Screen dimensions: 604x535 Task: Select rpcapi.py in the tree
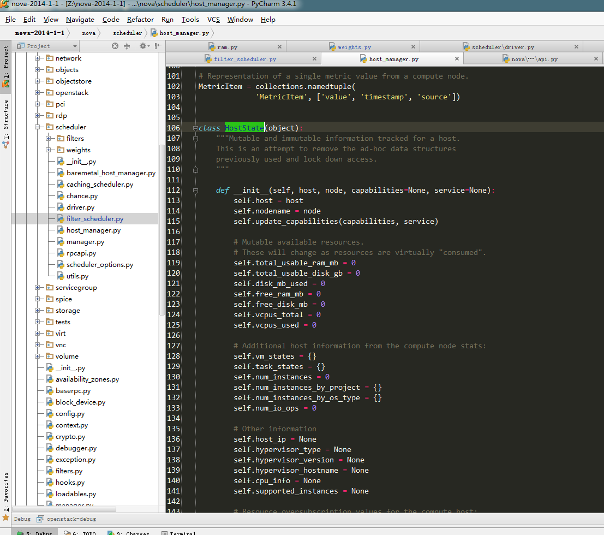click(x=81, y=253)
